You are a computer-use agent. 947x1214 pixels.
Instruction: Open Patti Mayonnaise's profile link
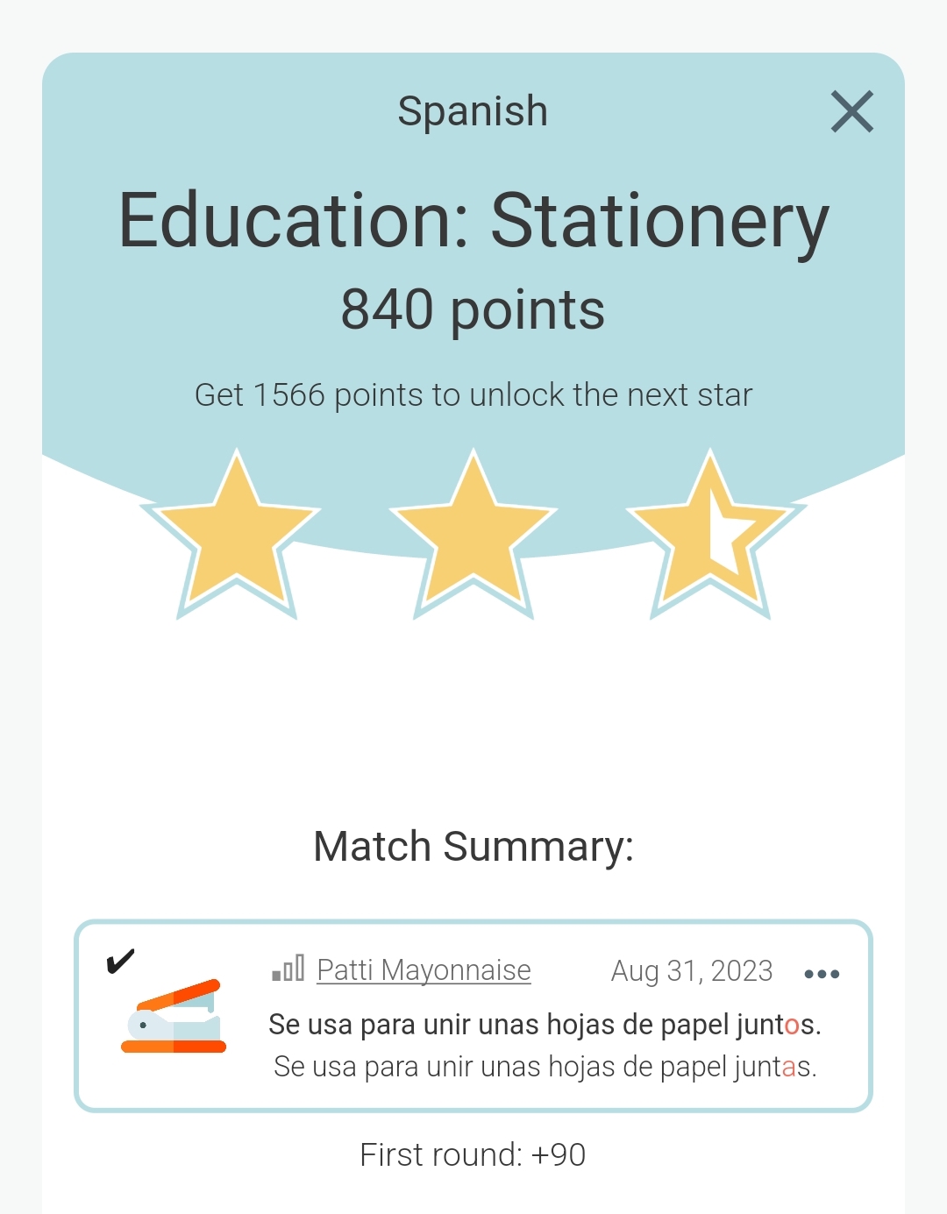point(424,970)
